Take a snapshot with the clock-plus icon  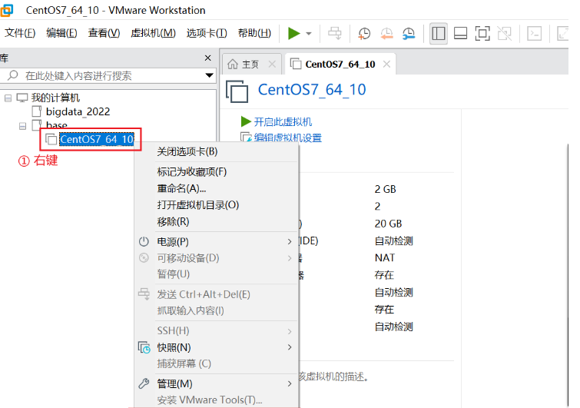tap(364, 33)
